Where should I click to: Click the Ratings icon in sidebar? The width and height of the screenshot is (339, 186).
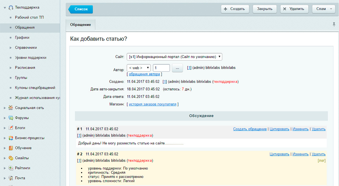[11, 168]
